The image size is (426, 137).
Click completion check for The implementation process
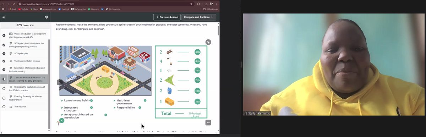point(4,61)
